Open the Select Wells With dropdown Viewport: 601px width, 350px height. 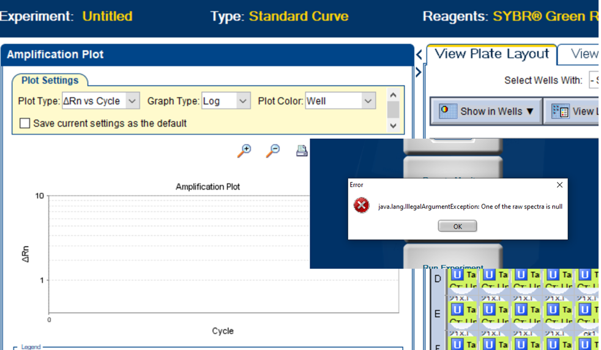(x=594, y=80)
